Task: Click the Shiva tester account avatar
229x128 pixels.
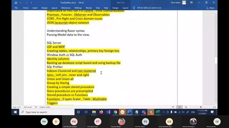Action: 184,2
